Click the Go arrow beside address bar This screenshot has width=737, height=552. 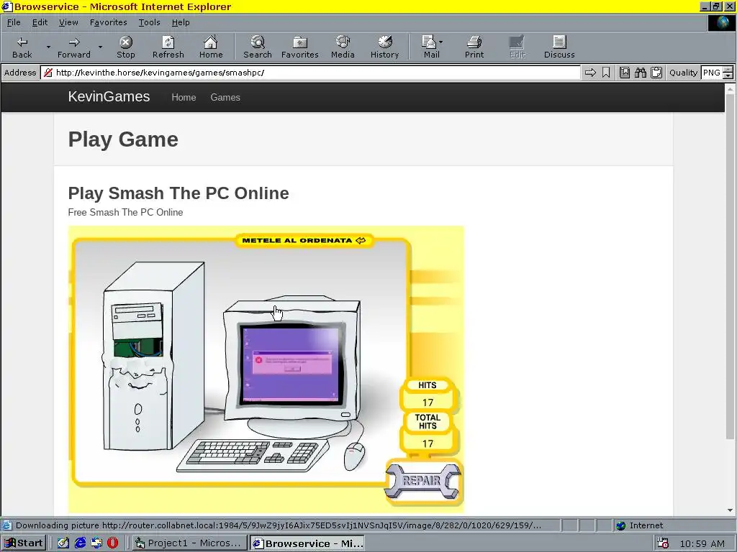tap(590, 73)
